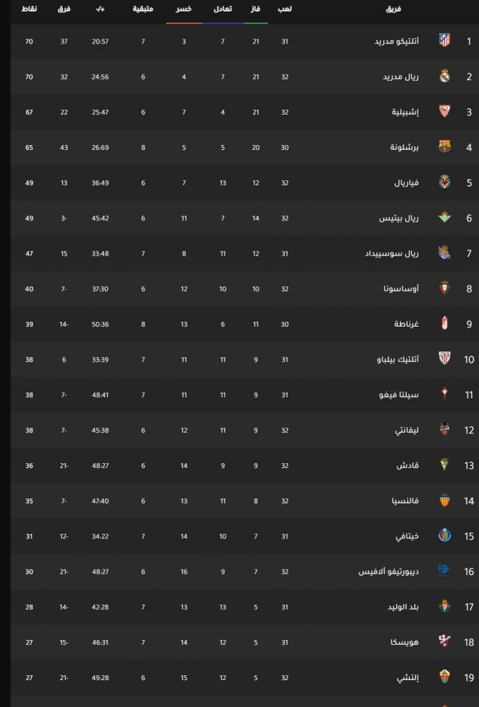Open the أتلتيكو مدريد team link
This screenshot has width=479, height=707.
coord(397,41)
